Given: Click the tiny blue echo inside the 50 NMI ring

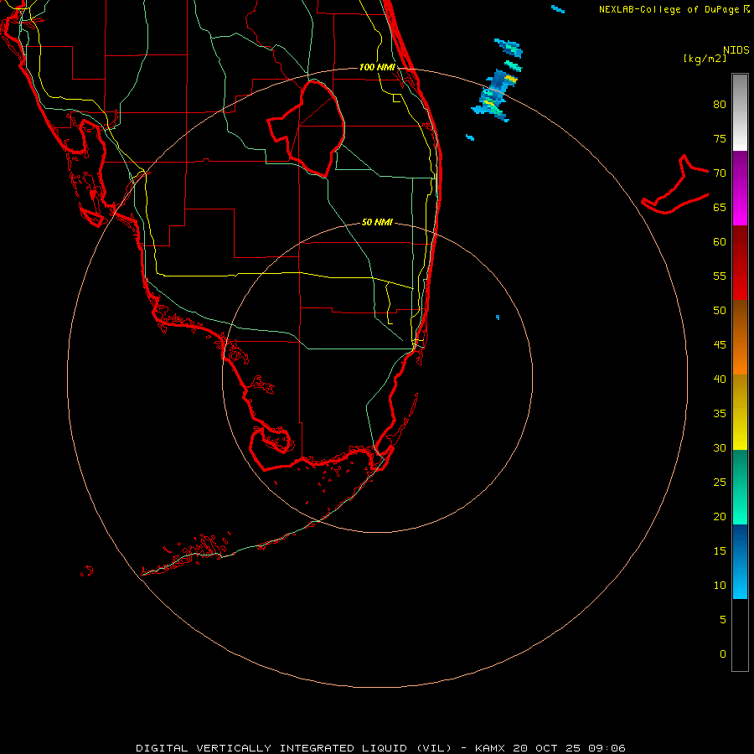Looking at the screenshot, I should click(498, 318).
